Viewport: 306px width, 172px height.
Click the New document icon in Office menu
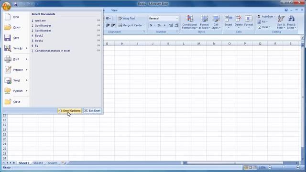click(8, 17)
